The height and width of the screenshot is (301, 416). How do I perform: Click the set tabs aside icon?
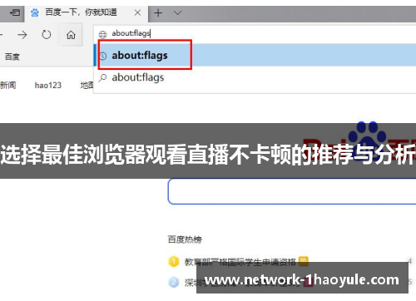(15, 12)
